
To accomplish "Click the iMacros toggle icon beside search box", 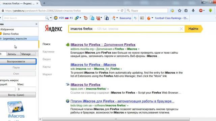I will tap(172, 10).
